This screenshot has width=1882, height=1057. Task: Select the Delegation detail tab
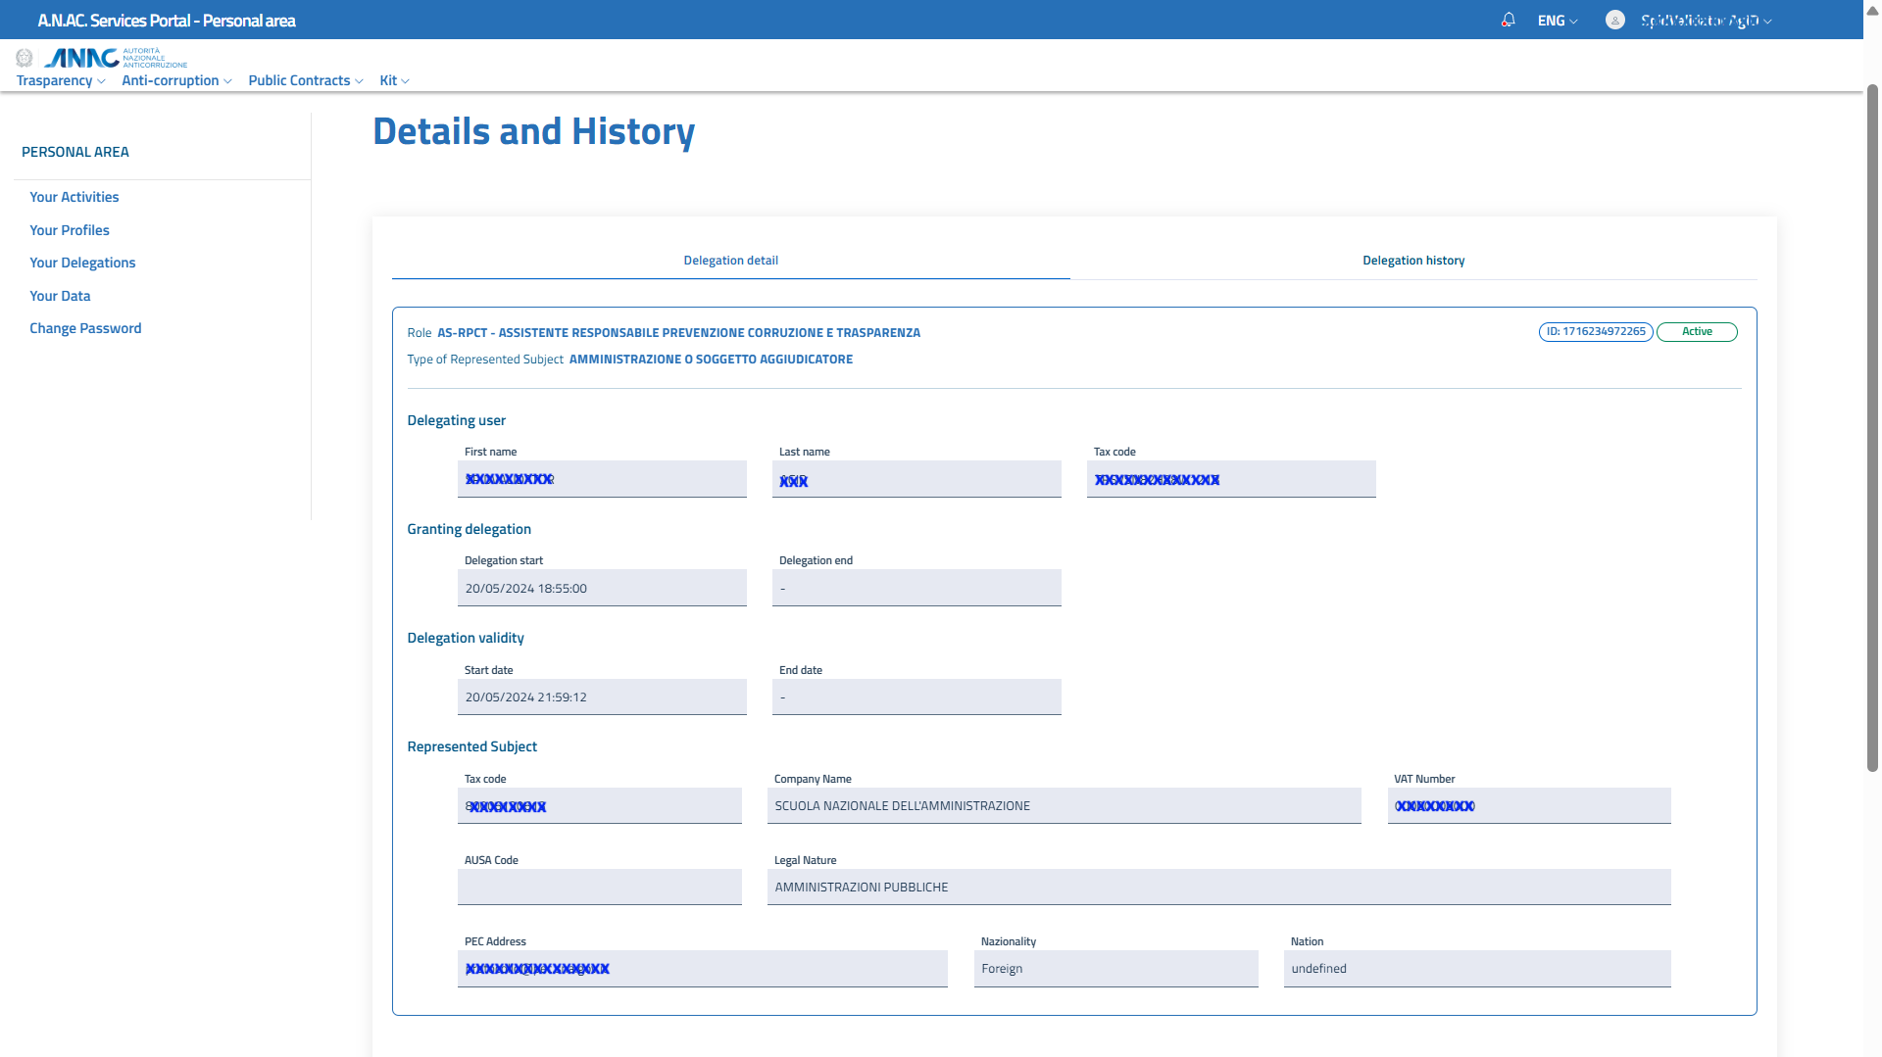pyautogui.click(x=730, y=261)
